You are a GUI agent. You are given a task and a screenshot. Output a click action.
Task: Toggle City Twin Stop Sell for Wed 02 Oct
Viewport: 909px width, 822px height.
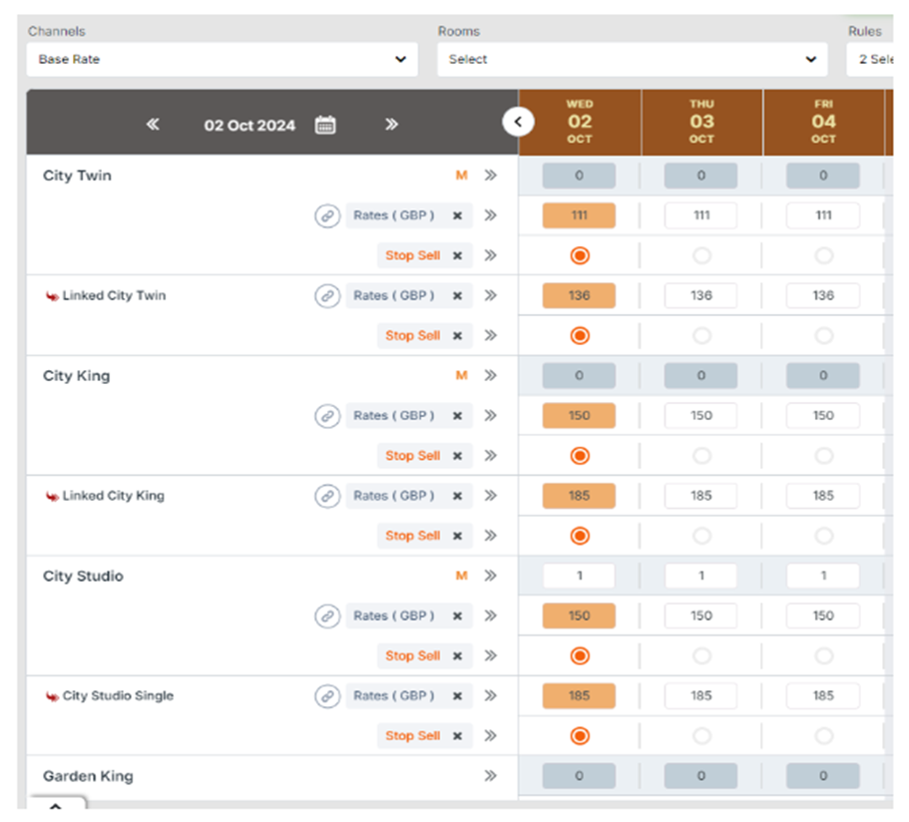pos(580,255)
